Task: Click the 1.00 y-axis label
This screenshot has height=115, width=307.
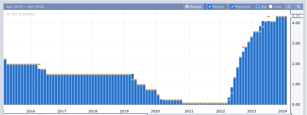Action: (296, 84)
